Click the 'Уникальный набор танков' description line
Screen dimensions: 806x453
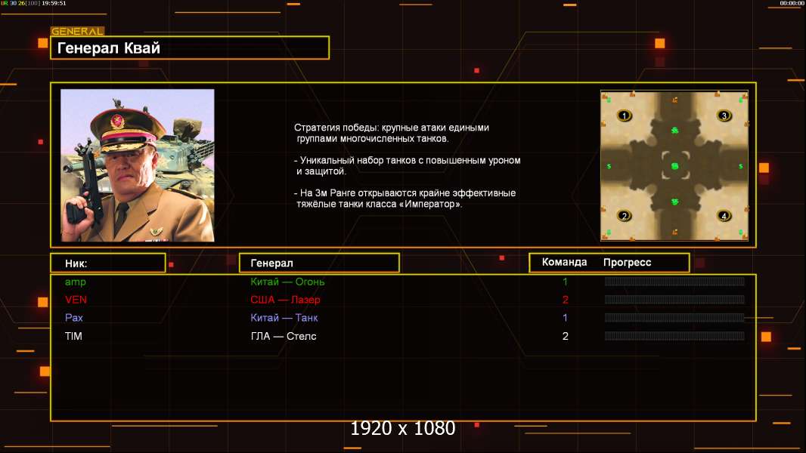[x=407, y=165]
